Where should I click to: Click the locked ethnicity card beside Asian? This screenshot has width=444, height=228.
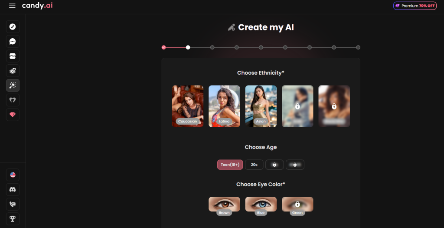[x=297, y=106]
